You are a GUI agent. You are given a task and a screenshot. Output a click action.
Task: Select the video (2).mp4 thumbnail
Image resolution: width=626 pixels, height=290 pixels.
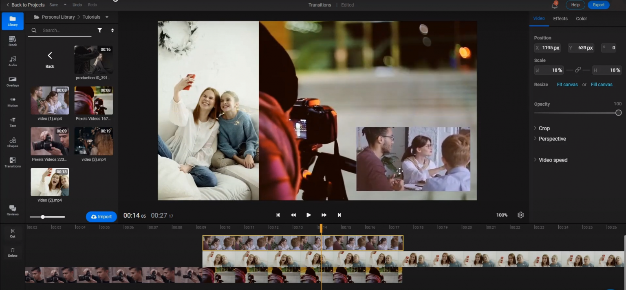(50, 182)
